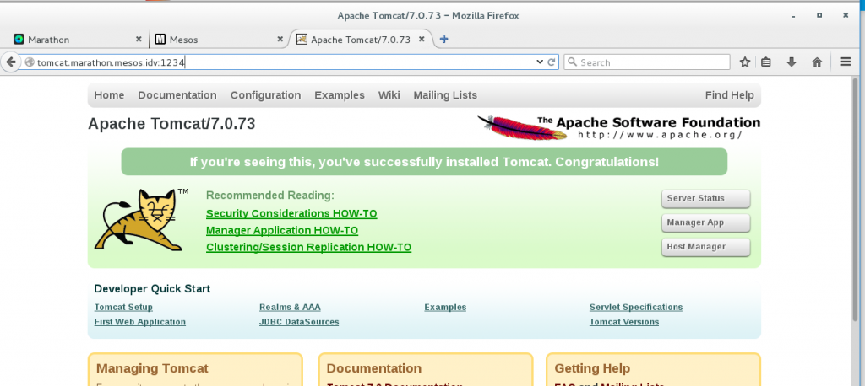Open the bookmarks list icon
865x386 pixels.
pos(765,62)
